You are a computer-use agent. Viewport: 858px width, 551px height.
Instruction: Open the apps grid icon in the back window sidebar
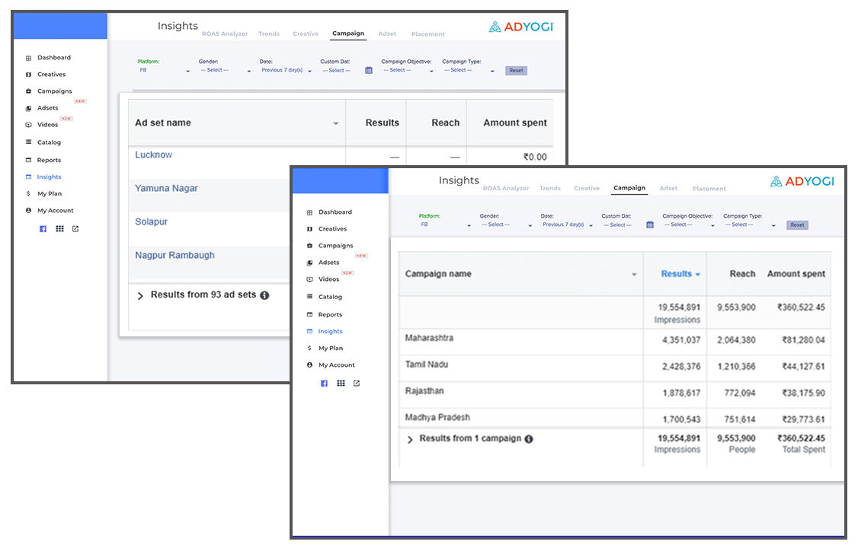point(59,229)
